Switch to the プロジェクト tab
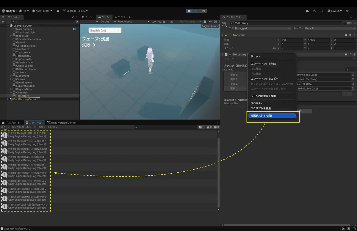 point(11,122)
